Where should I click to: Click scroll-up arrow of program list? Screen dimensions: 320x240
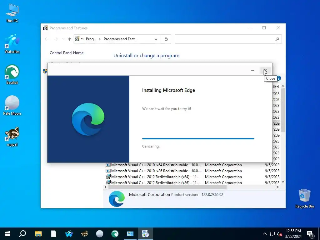coord(283,86)
